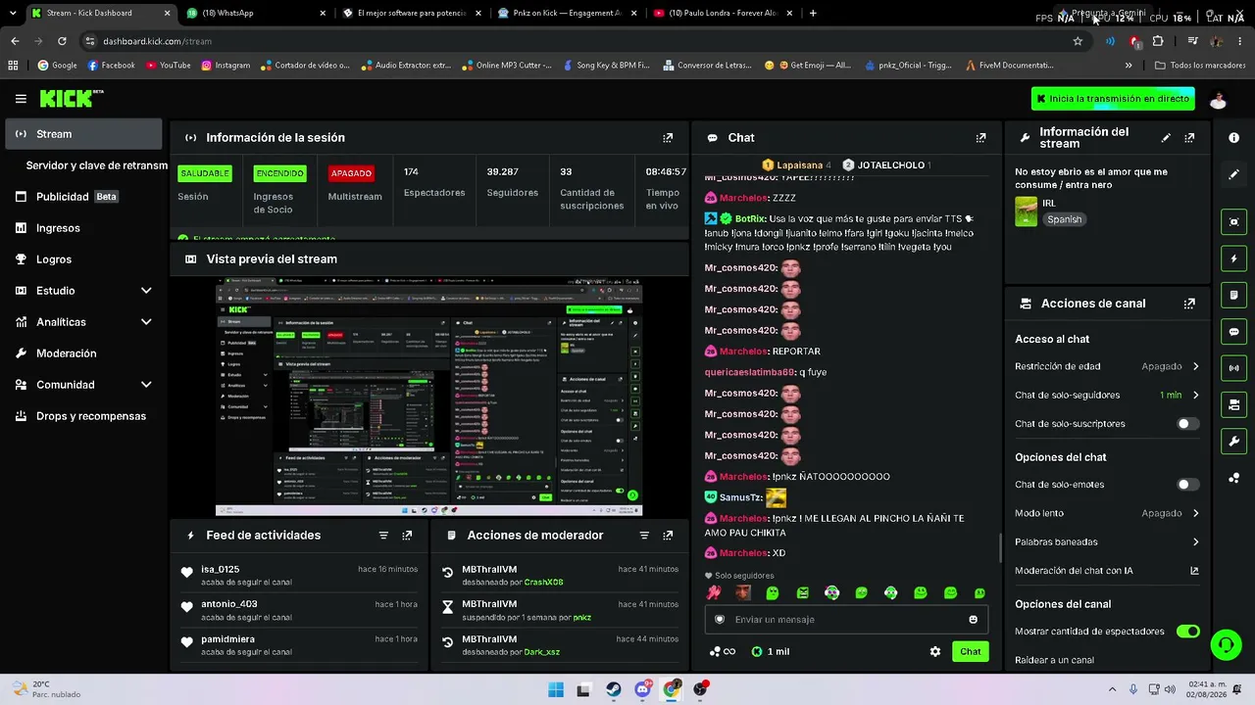Click the wrench icon in right sidebar
Viewport: 1255px width, 705px height.
[1233, 441]
